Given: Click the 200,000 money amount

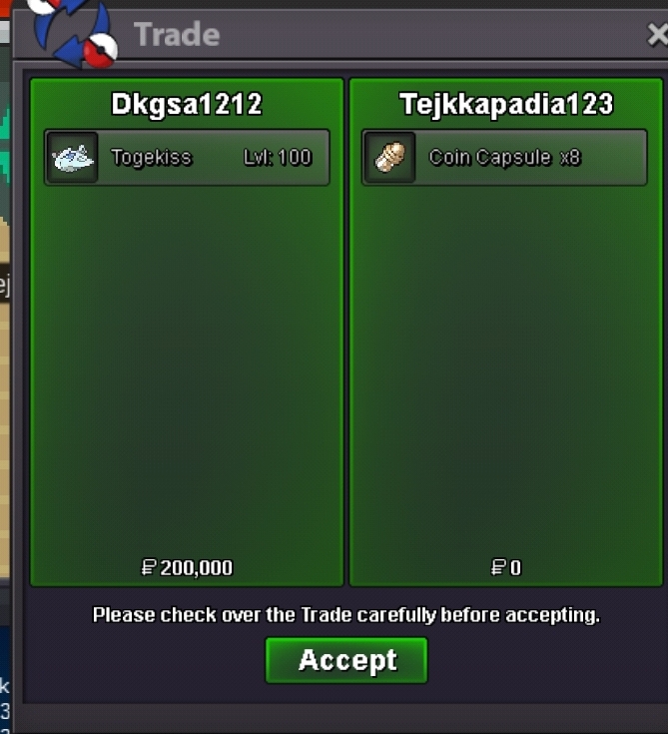Looking at the screenshot, I should pos(196,568).
